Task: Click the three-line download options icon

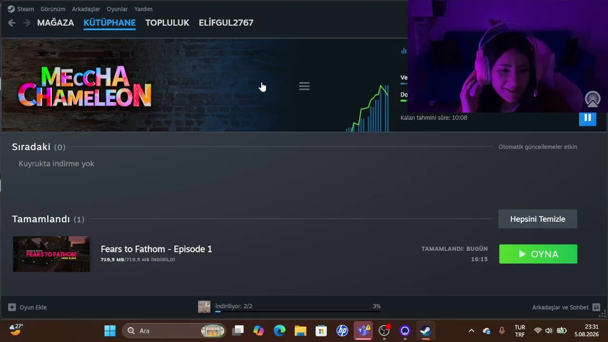Action: (304, 86)
